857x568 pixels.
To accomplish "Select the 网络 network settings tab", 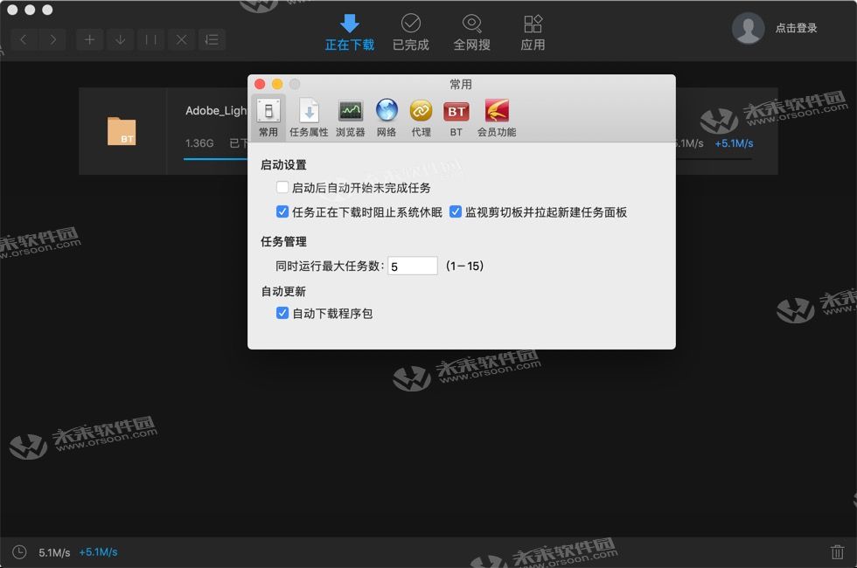I will 387,117.
